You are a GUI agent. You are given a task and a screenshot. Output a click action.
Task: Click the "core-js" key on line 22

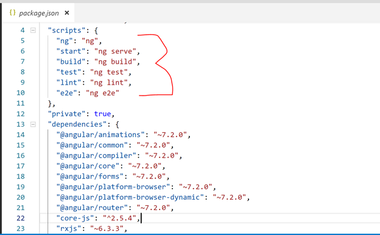[x=75, y=218]
